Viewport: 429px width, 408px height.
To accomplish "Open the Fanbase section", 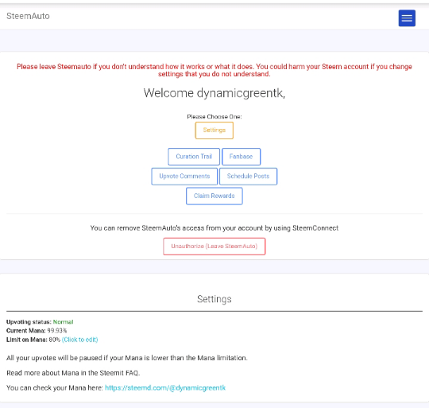I will (241, 157).
